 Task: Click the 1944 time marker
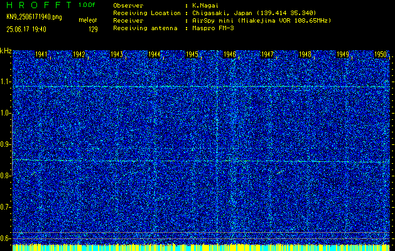tap(154, 55)
